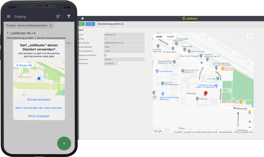Click the Sales People place pin
264x157 pixels.
185,49
